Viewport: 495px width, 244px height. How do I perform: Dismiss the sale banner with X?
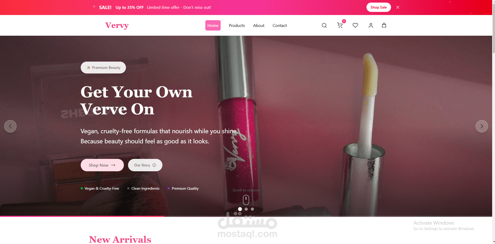pyautogui.click(x=398, y=7)
